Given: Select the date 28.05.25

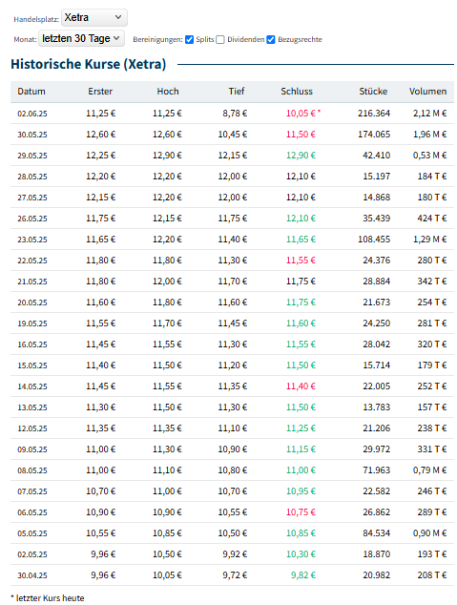Looking at the screenshot, I should pos(32,177).
